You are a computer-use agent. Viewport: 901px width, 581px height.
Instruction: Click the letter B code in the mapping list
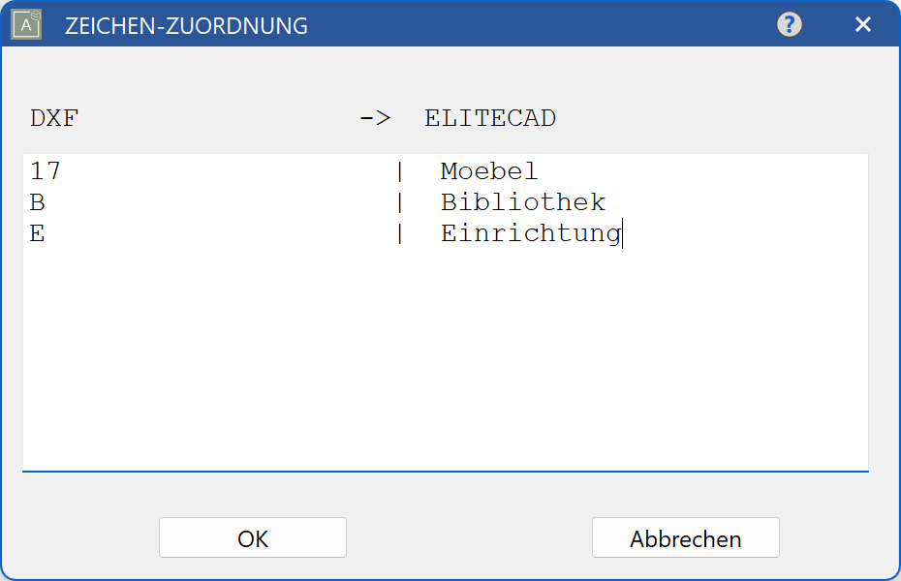pos(36,201)
